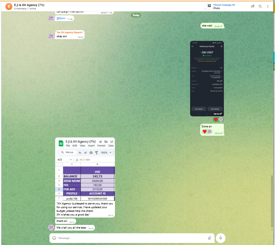Click sender name 'Tan XH Agency Support'
This screenshot has height=245, width=275.
(x=69, y=33)
